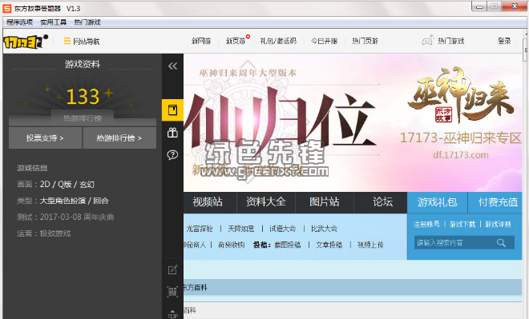Click the 2D / Q版 / 玄幻 text
The image size is (529, 319).
(x=67, y=185)
